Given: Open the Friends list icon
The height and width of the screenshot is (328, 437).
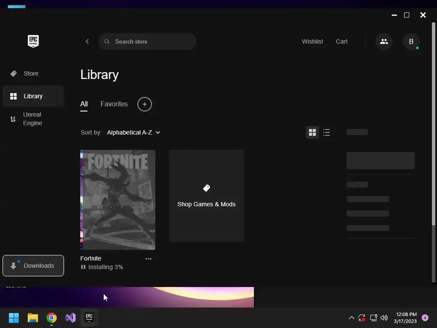Looking at the screenshot, I should click(x=384, y=41).
